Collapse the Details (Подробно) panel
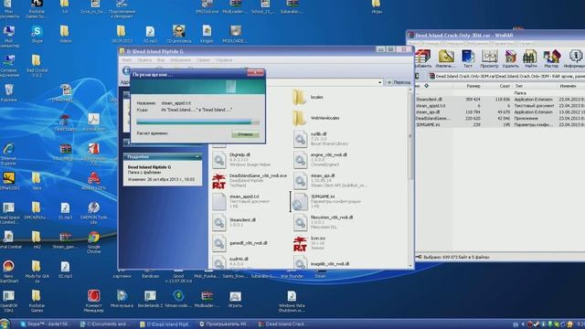Image resolution: width=585 pixels, height=329 pixels. pos(197,156)
